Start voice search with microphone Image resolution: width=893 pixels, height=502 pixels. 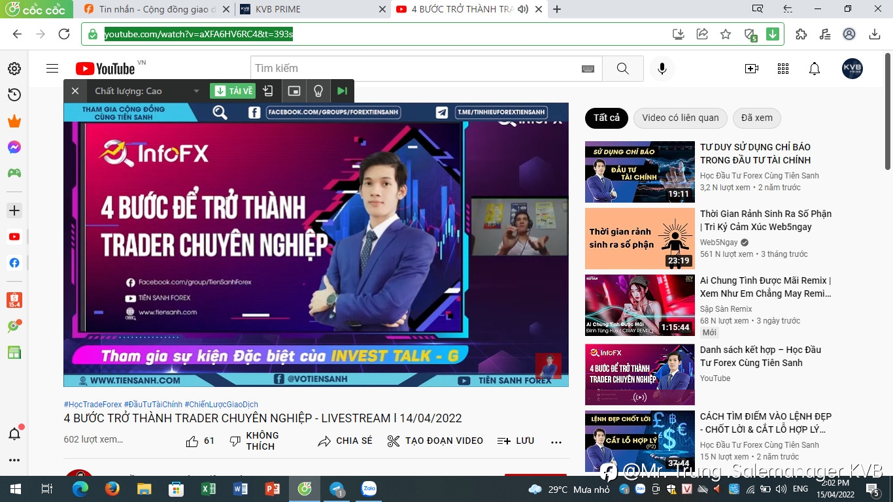(x=662, y=69)
